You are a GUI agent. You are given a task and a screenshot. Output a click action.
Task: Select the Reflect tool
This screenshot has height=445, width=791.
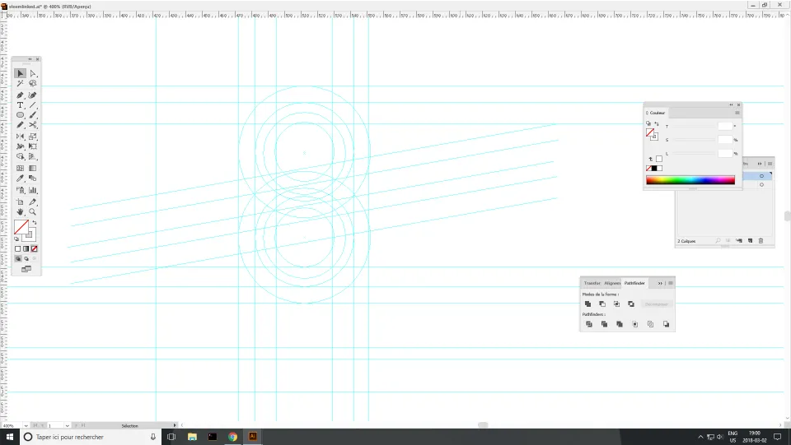point(20,137)
